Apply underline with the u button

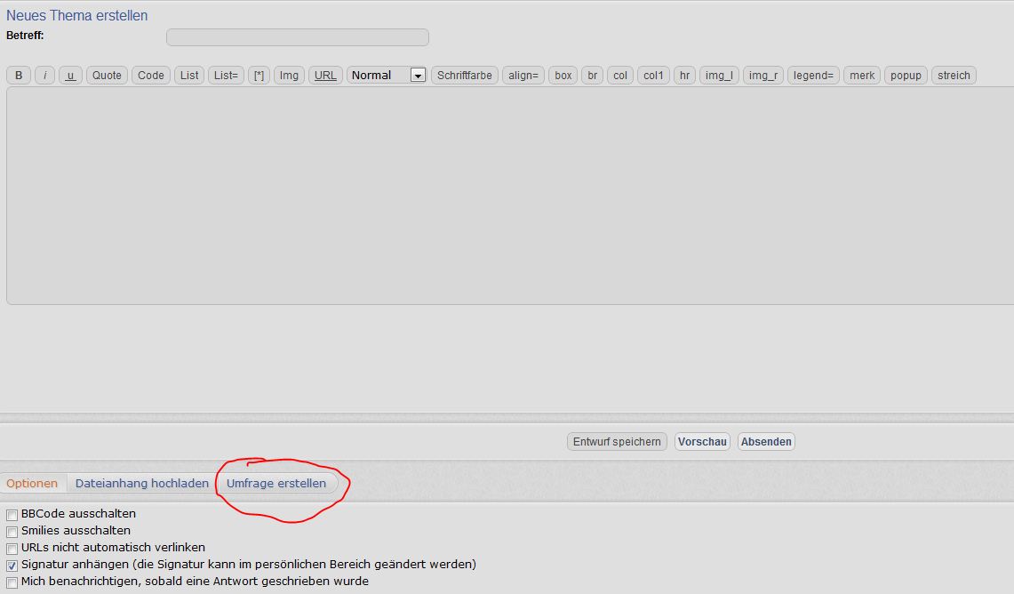70,75
